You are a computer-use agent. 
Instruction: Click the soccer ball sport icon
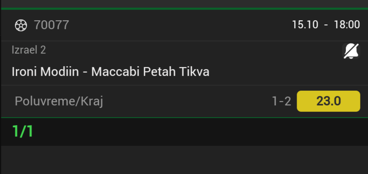pos(21,25)
